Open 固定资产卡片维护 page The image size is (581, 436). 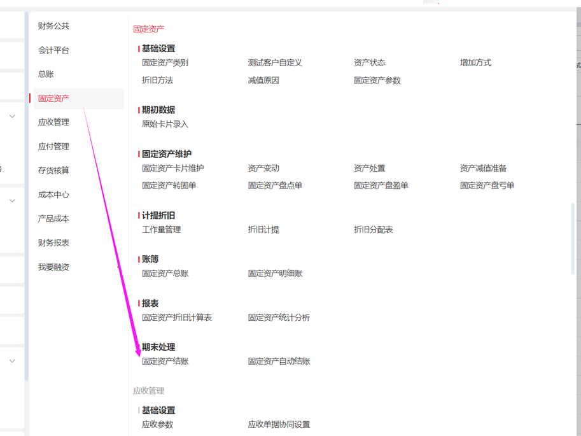click(173, 168)
